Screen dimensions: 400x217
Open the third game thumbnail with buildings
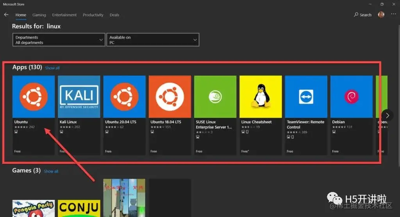coord(124,198)
